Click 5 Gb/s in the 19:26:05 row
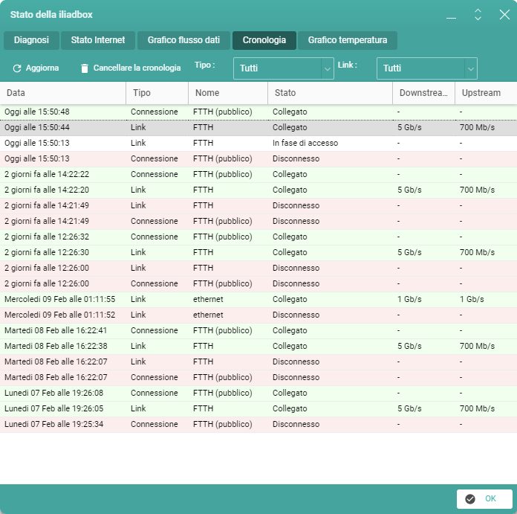The width and height of the screenshot is (517, 514). tap(409, 408)
